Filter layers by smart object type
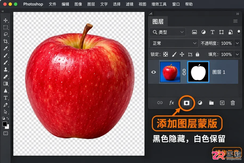 [230, 32]
